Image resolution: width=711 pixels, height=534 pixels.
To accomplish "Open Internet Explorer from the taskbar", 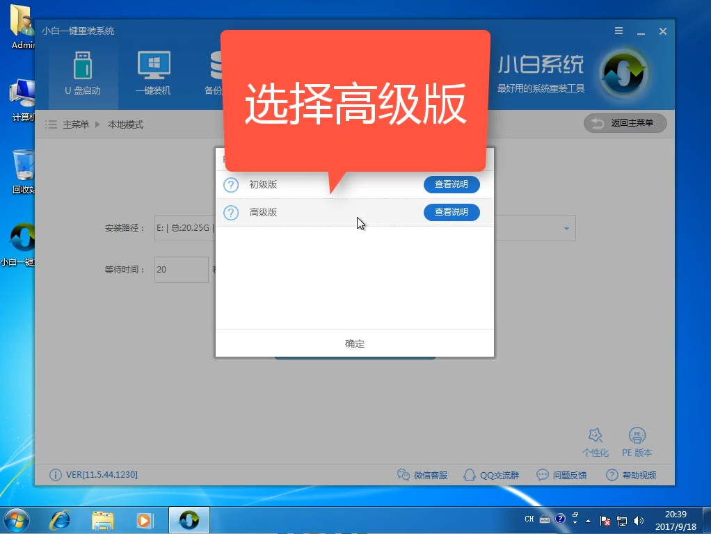I will point(61,520).
